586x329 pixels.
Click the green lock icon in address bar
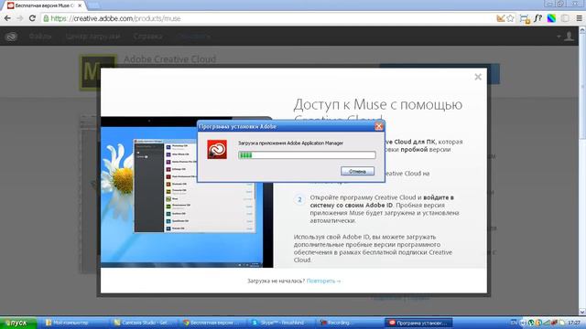point(46,18)
